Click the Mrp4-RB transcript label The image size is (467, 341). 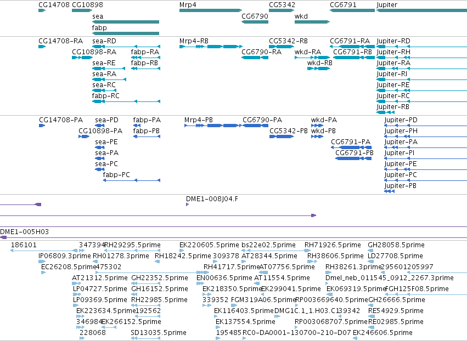(x=194, y=41)
